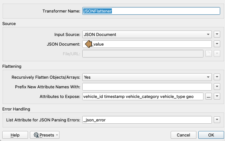Click the Cancel button
This screenshot has height=141, width=225.
pos(184,135)
